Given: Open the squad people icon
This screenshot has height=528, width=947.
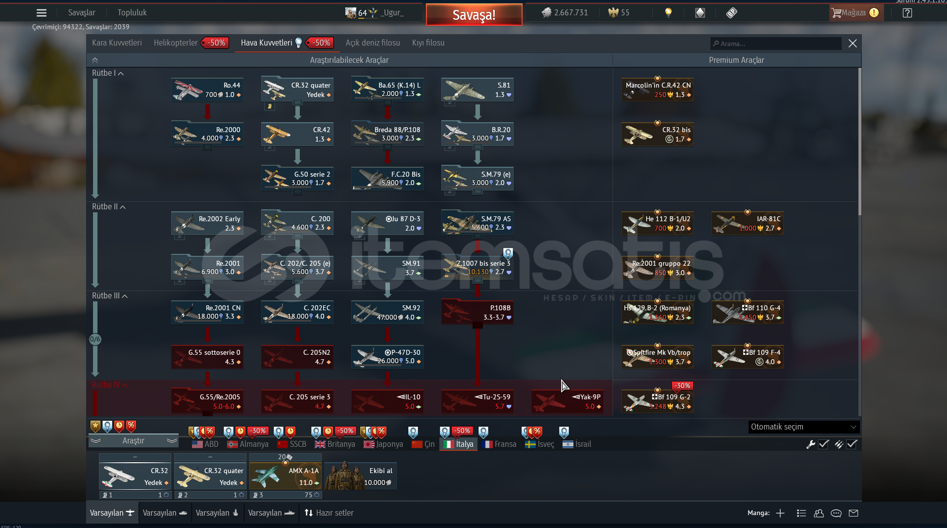Looking at the screenshot, I should point(819,513).
